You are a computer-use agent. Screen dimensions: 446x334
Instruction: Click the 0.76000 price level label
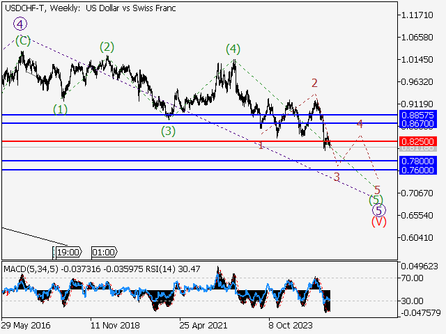click(417, 170)
